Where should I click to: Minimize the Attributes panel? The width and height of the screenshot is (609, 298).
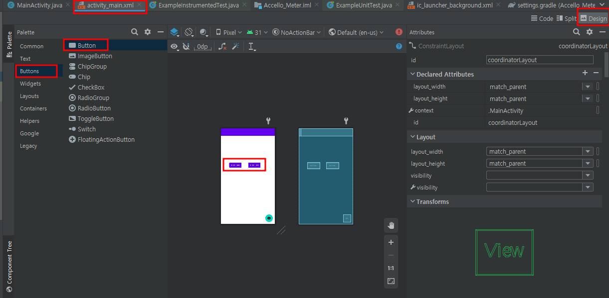(602, 32)
